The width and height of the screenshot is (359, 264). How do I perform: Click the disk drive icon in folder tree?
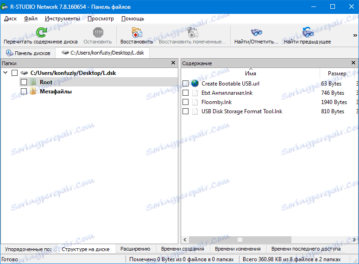[x=24, y=73]
